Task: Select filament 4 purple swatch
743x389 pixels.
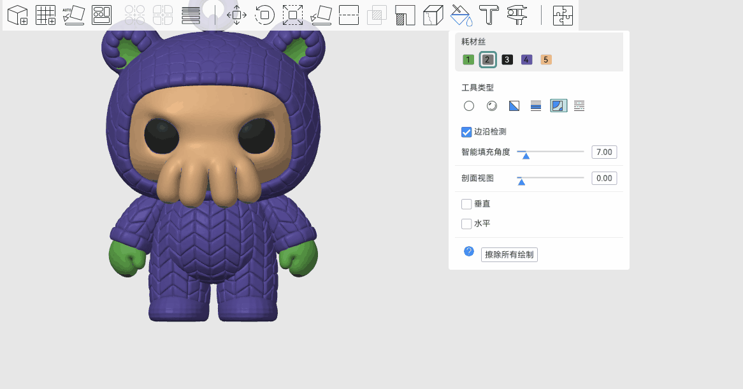Action: 526,60
